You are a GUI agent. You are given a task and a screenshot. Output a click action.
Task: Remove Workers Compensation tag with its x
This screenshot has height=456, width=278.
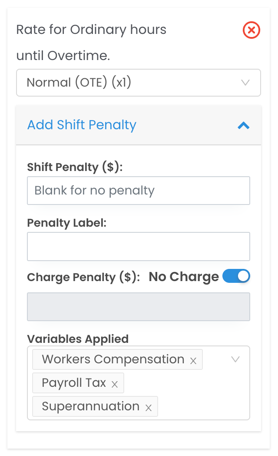[x=193, y=361]
